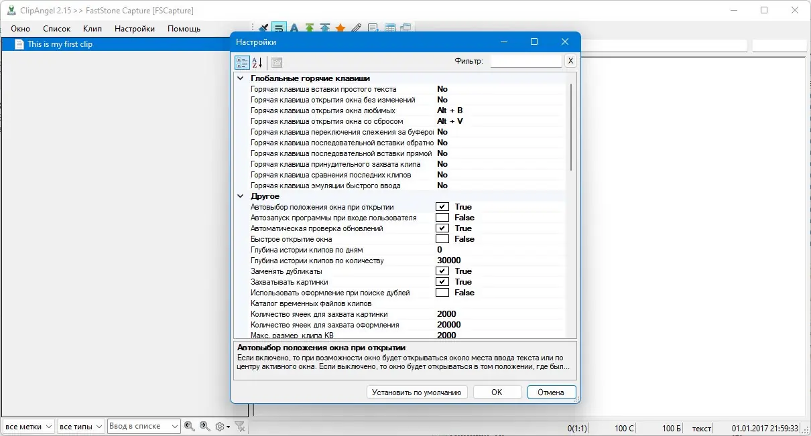Select the Alt + B hotkey value

(x=450, y=111)
